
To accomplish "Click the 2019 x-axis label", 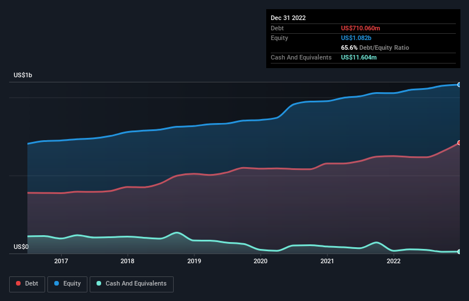I will pos(194,261).
